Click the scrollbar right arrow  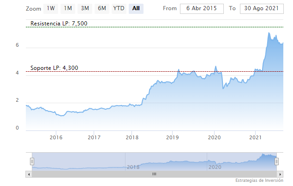point(280,174)
